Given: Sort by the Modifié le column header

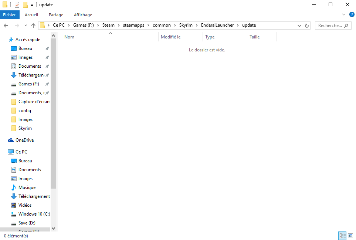Looking at the screenshot, I should [171, 37].
